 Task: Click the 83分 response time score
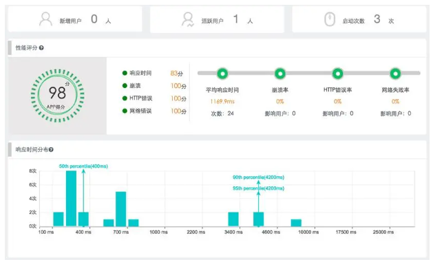[x=177, y=74]
